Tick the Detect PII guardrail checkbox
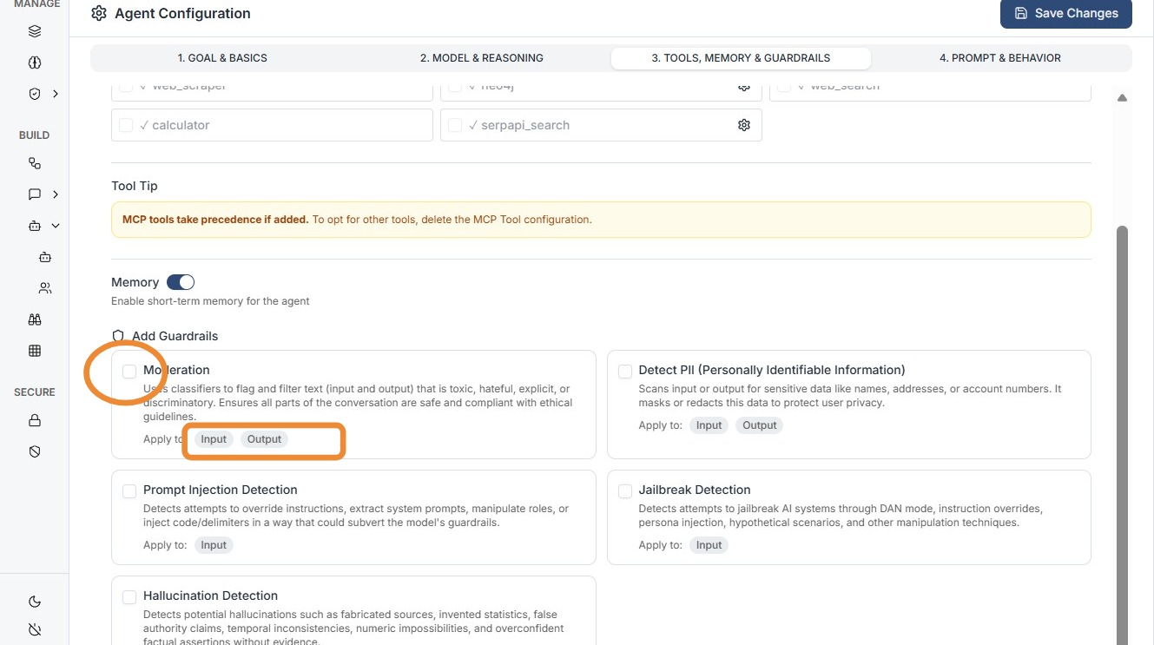 [625, 372]
